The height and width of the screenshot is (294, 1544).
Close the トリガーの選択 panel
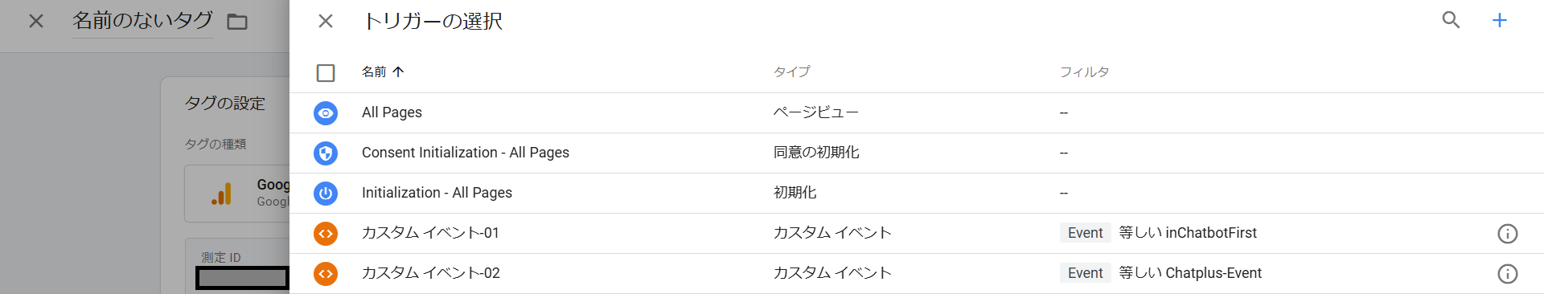pos(326,21)
